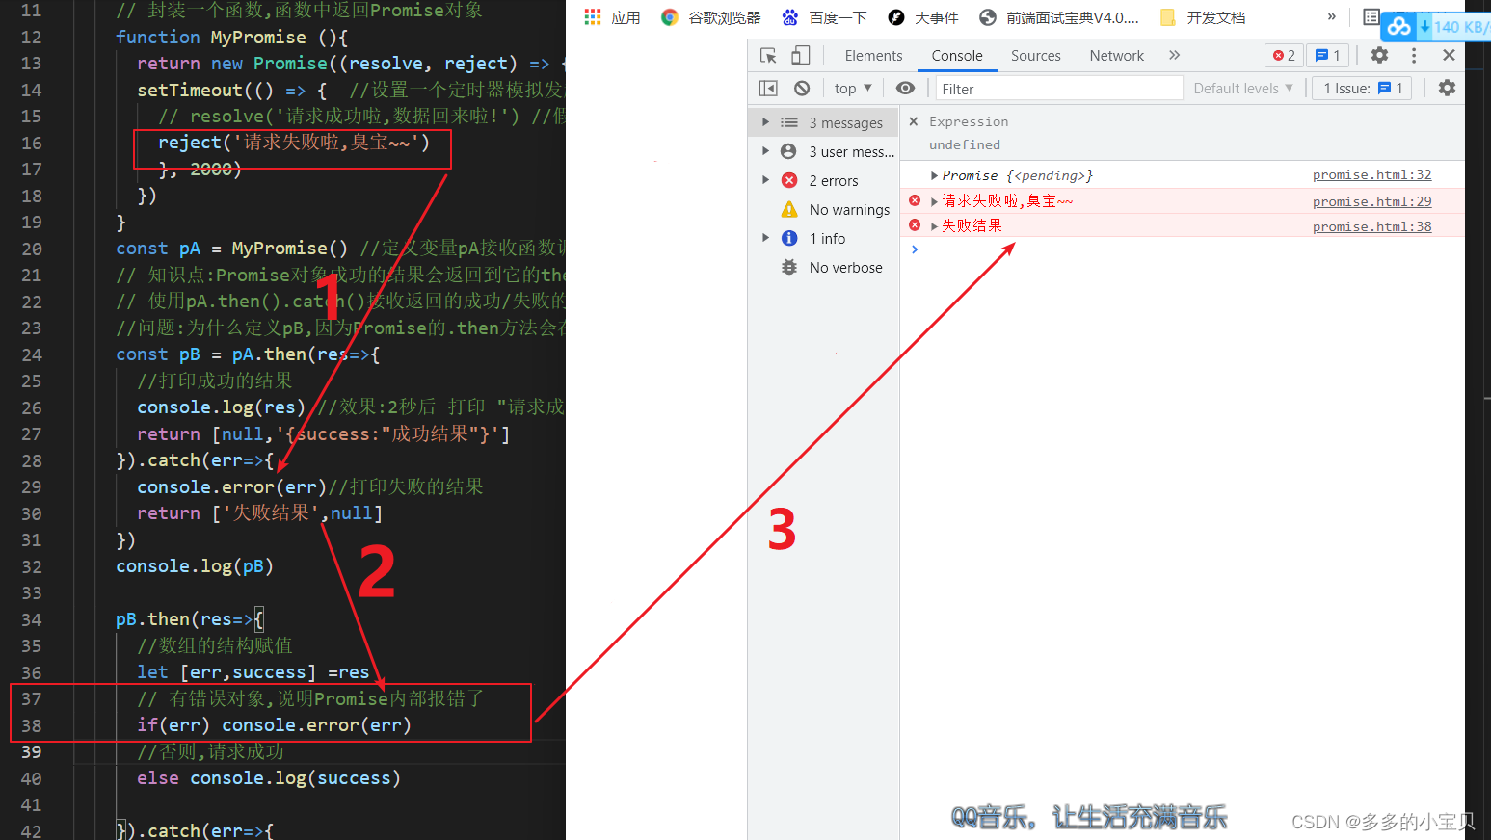Expand the pending Promise object

[x=933, y=175]
